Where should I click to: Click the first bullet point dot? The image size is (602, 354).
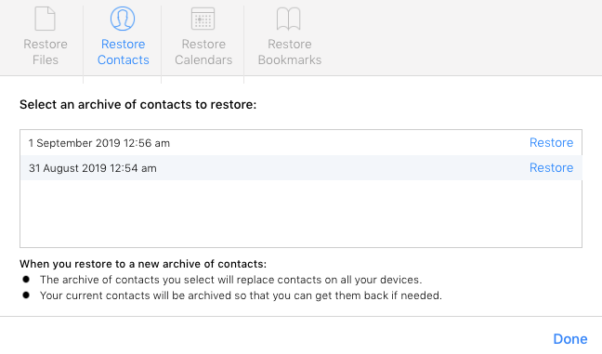(26, 279)
